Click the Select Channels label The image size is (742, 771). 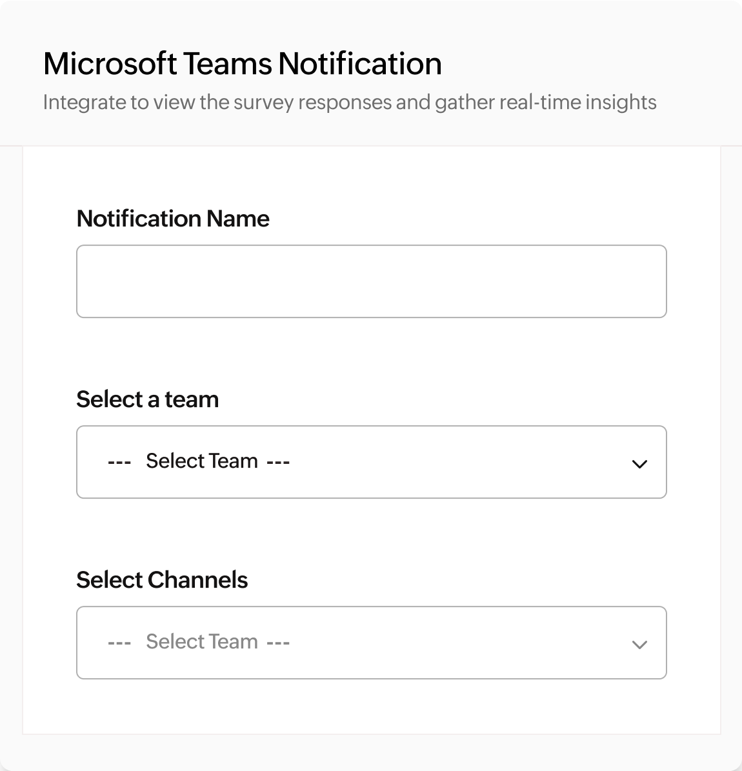point(162,579)
